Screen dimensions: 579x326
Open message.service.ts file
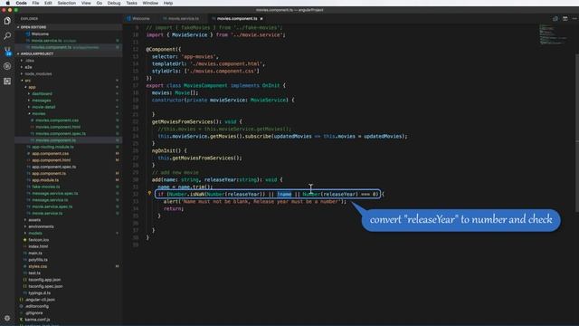(x=50, y=200)
